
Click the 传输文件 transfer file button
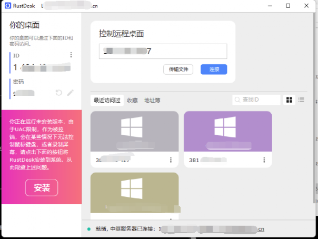coord(178,69)
